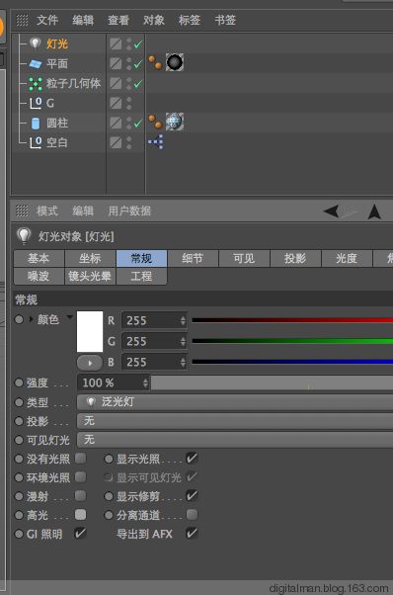This screenshot has width=393, height=595.
Task: Click the 空白 null object icon
Action: [x=36, y=142]
